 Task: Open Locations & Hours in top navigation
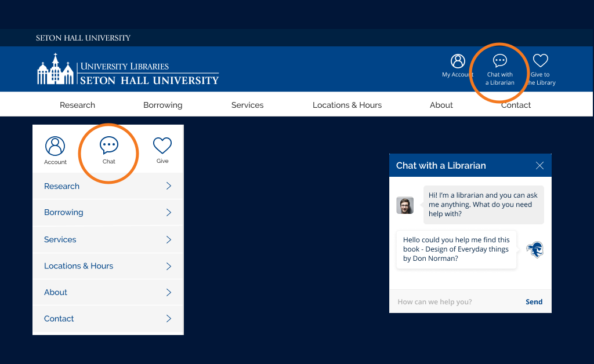(347, 105)
